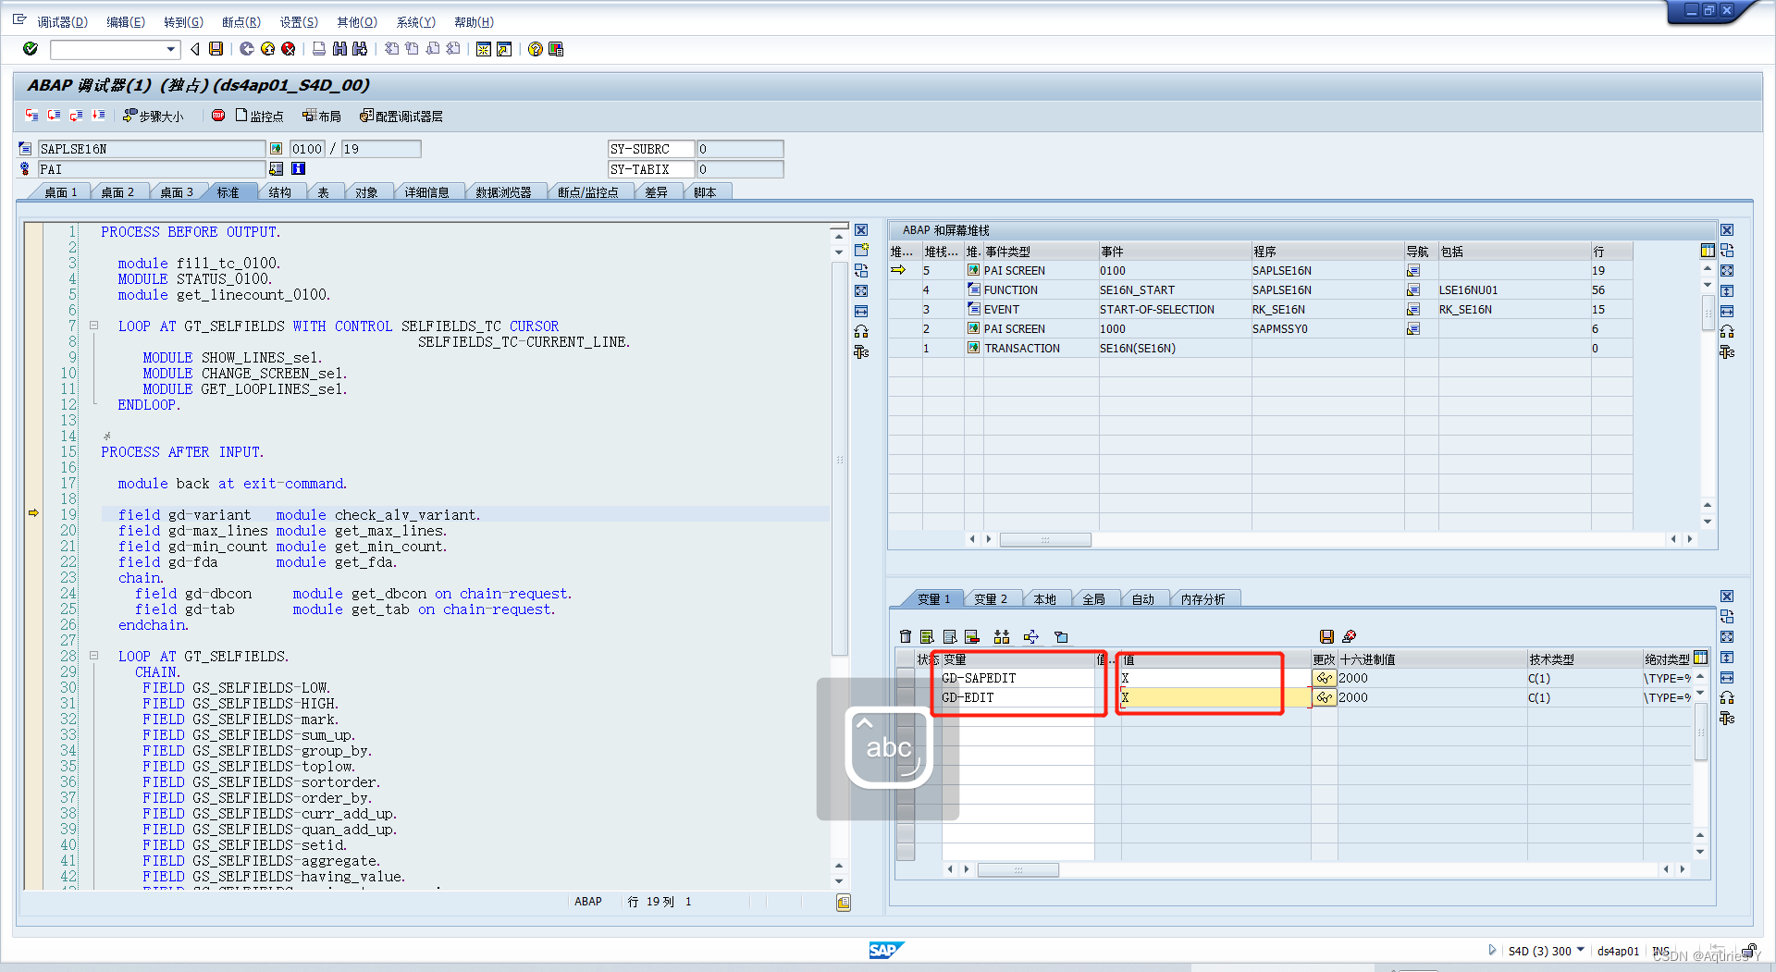Image resolution: width=1776 pixels, height=972 pixels.
Task: Click the green checkmark Enter icon
Action: [31, 49]
